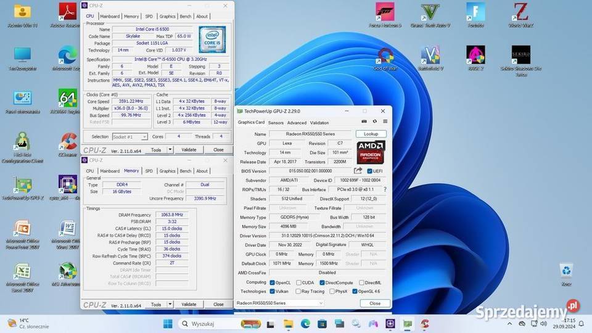Click the Intel Core i5 logo in CPU-Z
The height and width of the screenshot is (333, 592).
click(x=212, y=39)
